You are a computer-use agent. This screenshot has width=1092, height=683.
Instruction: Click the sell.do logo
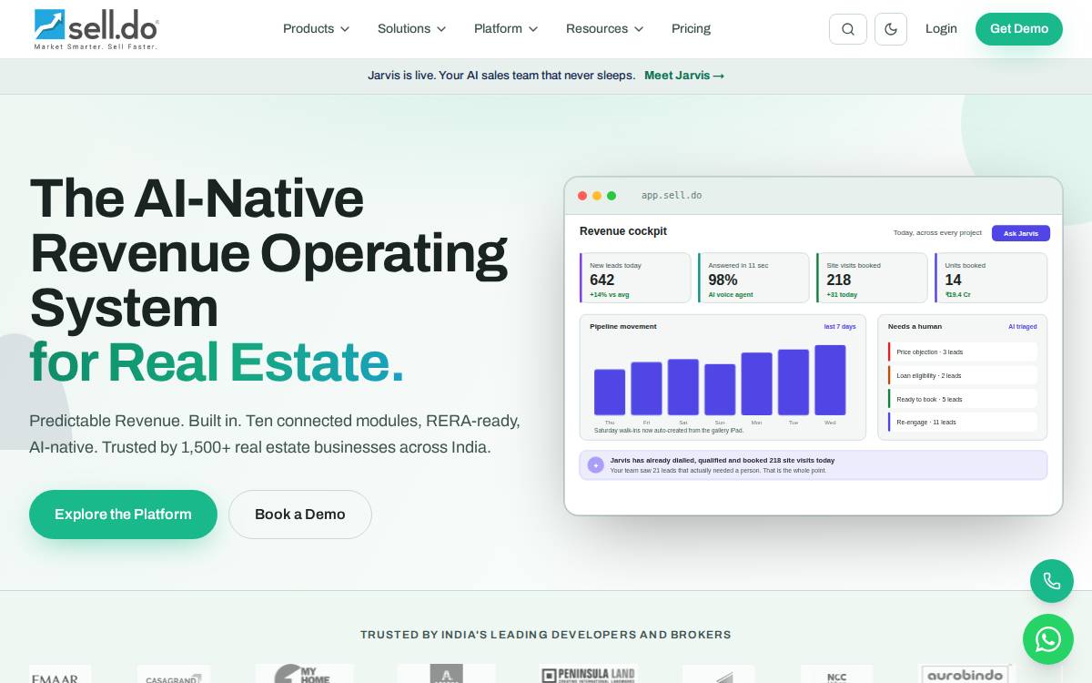pyautogui.click(x=96, y=29)
